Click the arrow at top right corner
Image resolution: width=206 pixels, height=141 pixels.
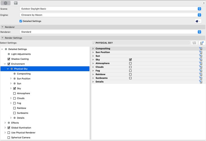pos(204,3)
